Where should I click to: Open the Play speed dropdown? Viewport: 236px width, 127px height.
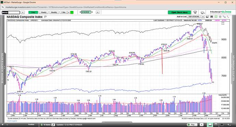click(x=201, y=125)
